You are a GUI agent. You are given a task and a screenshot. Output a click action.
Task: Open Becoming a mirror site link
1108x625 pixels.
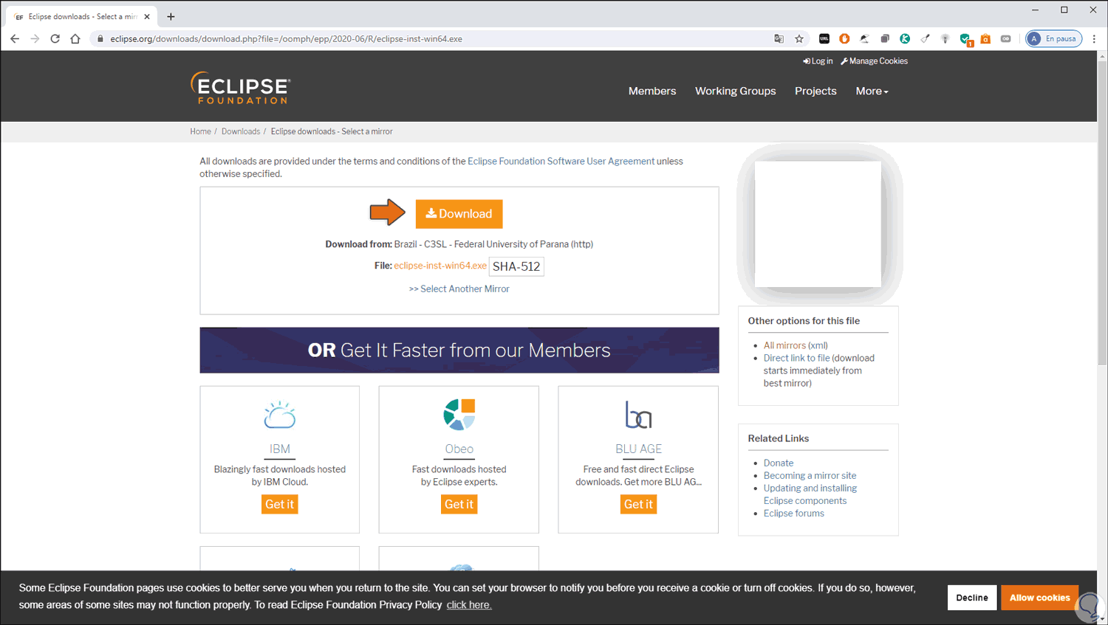point(810,475)
